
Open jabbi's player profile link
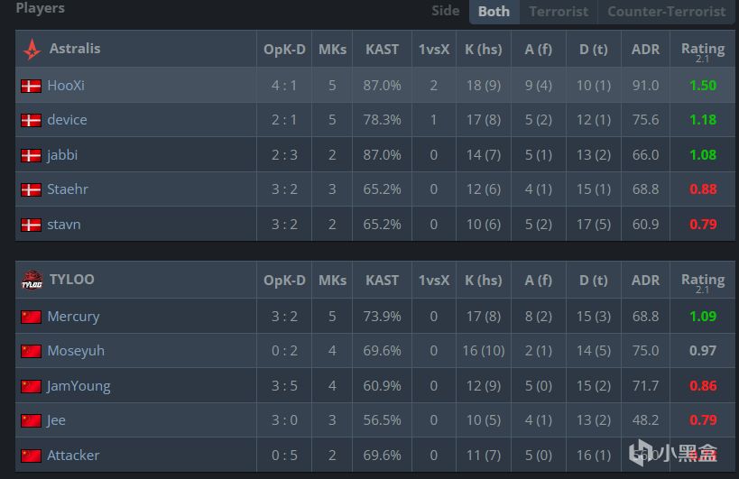62,155
